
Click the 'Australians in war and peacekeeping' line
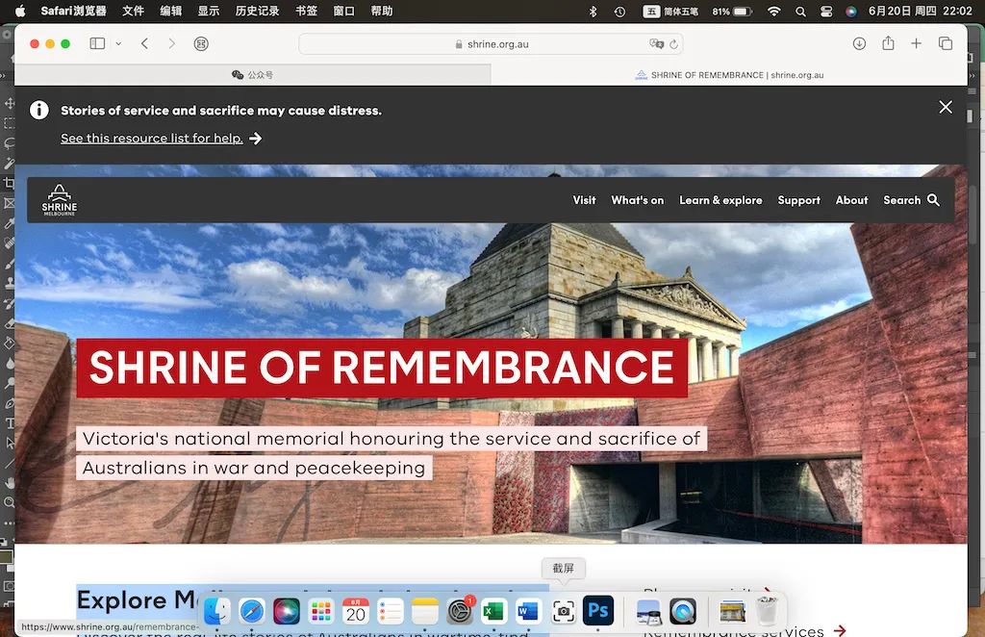point(254,468)
